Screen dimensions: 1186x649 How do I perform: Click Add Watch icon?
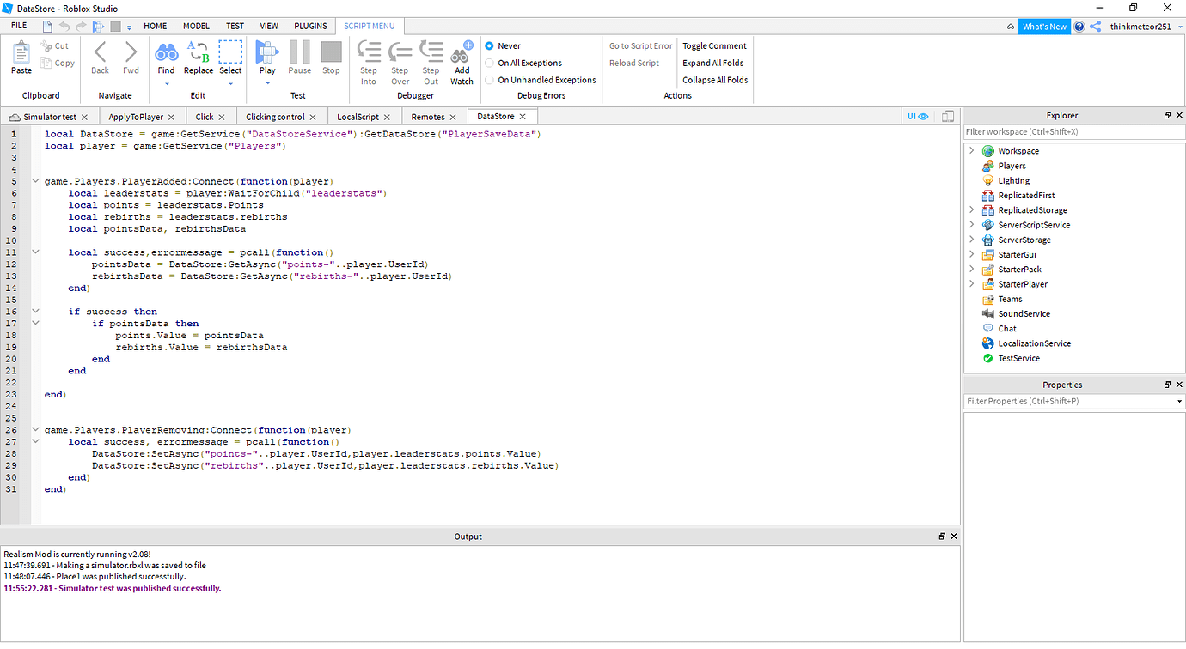(462, 52)
